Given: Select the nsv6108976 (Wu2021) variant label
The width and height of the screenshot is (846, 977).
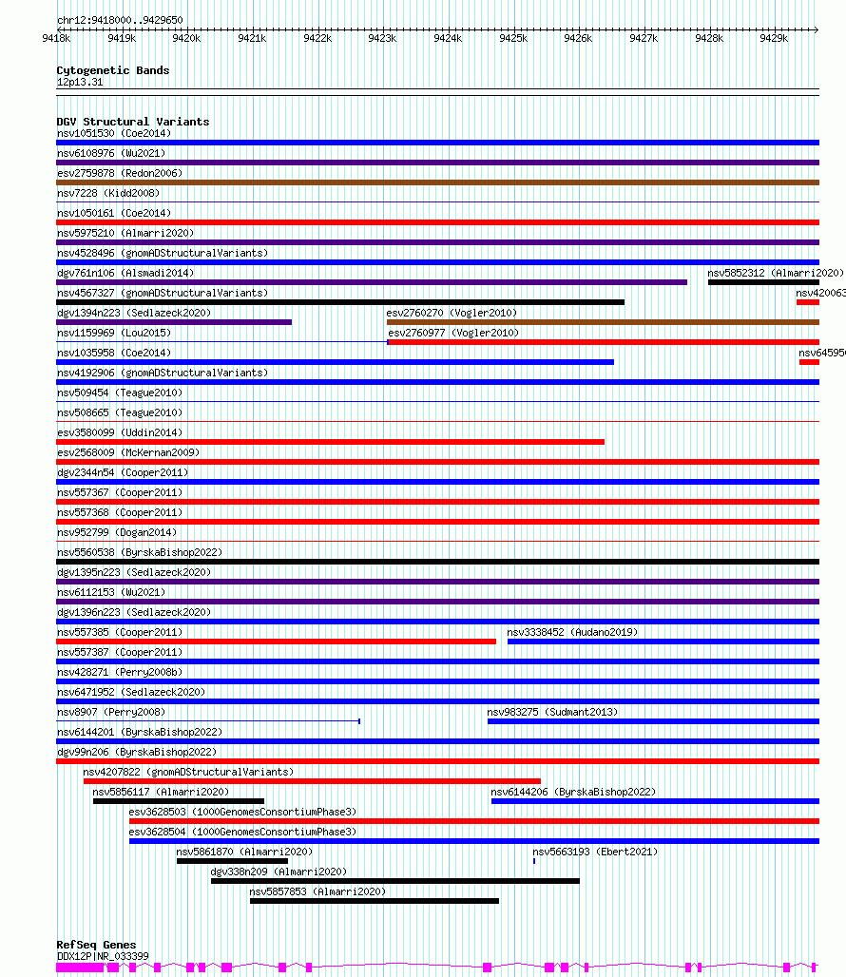Looking at the screenshot, I should point(111,153).
